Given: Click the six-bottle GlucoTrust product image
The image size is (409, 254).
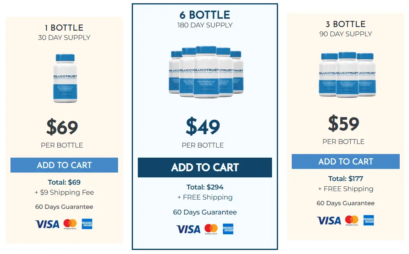Looking at the screenshot, I should tap(206, 72).
